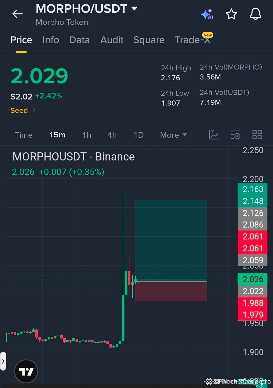The height and width of the screenshot is (388, 273).
Task: Tap the 24h Vol(USDT) value 7.19M
Action: point(210,102)
